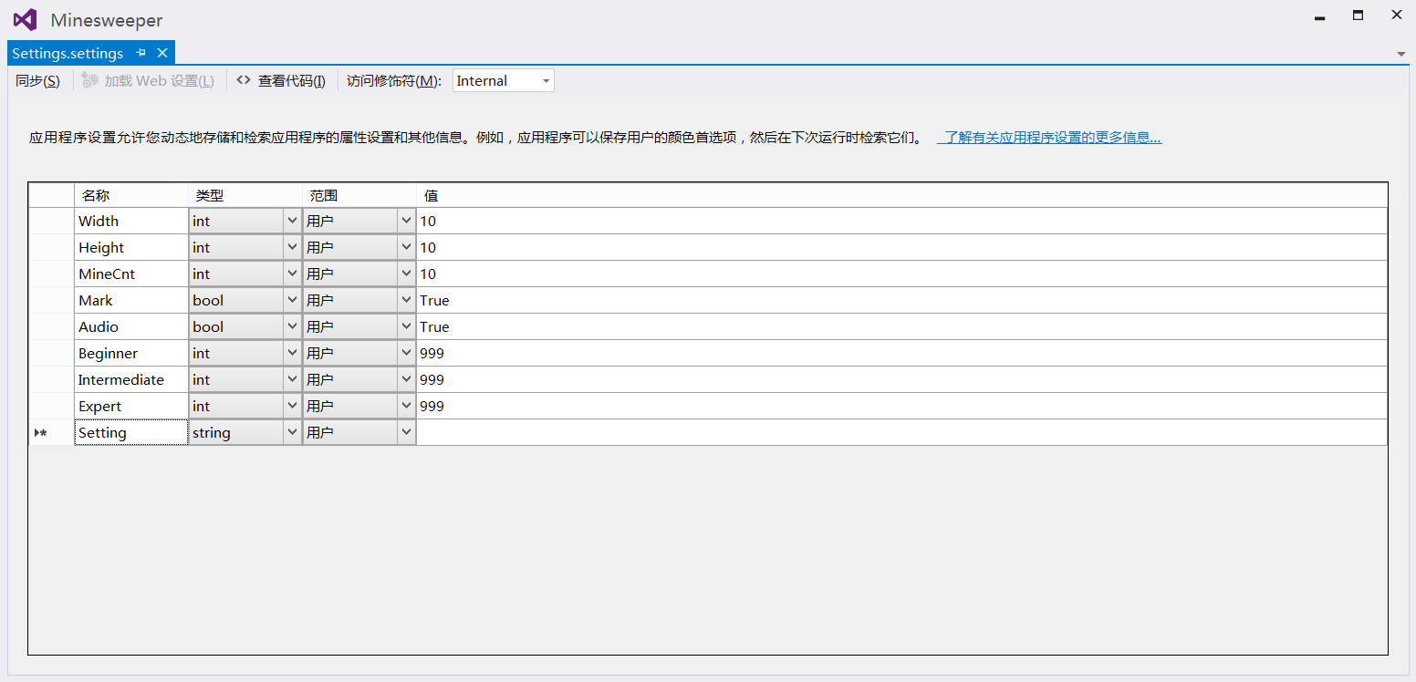
Task: Open scope dropdown for MineCnt row
Action: click(406, 274)
